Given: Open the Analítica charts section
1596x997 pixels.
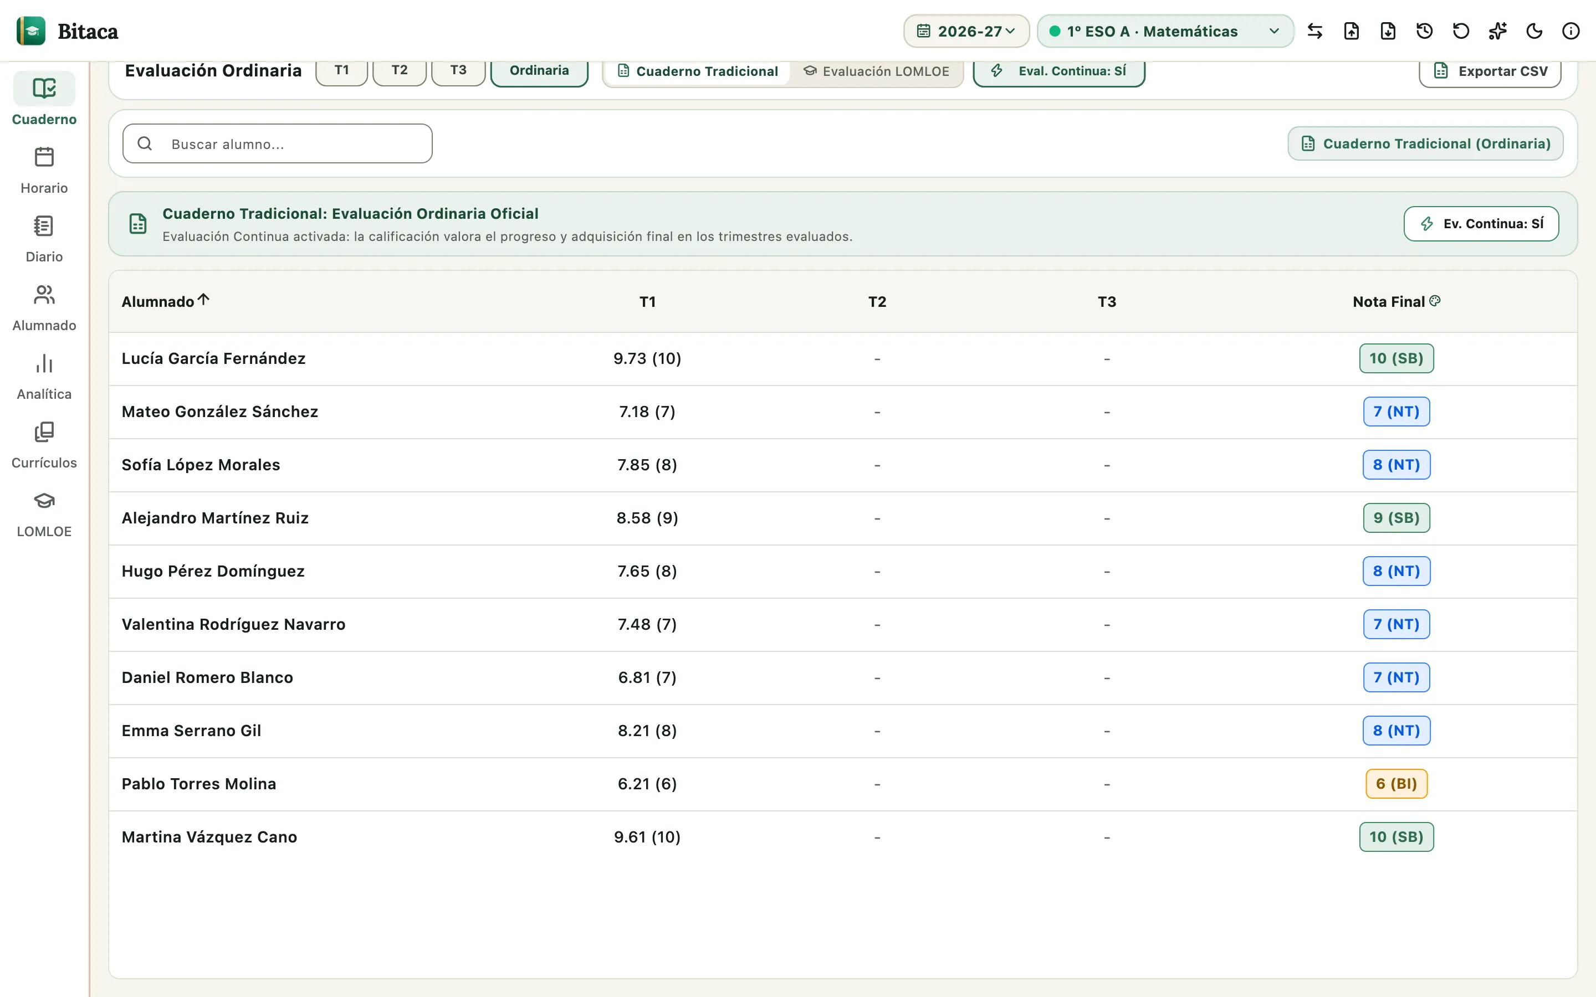Looking at the screenshot, I should pos(44,377).
